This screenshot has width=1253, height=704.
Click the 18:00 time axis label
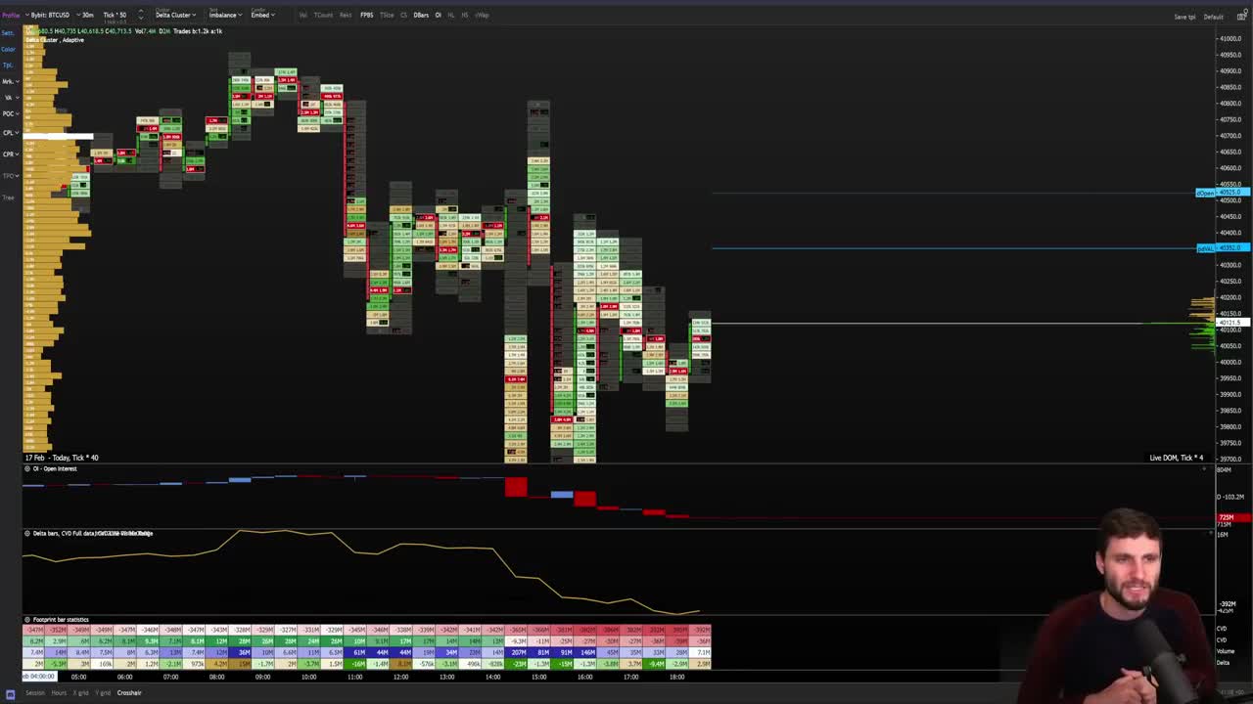(676, 677)
